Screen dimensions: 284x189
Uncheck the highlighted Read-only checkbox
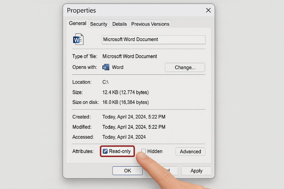pyautogui.click(x=106, y=151)
